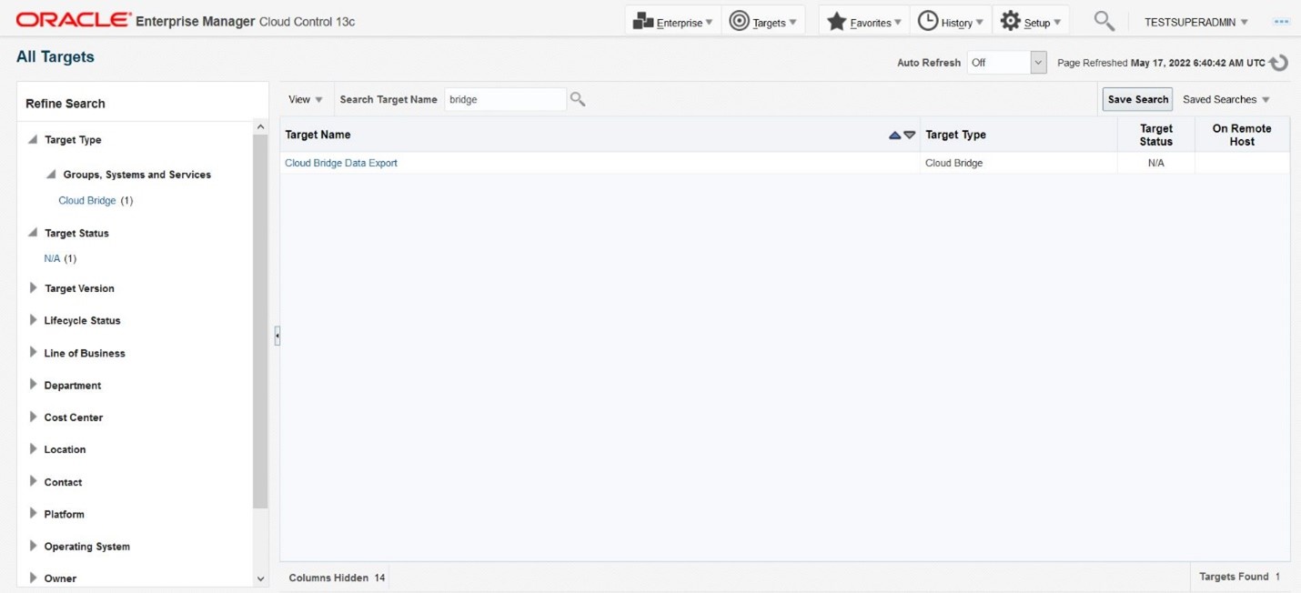
Task: Open the Saved Searches dropdown
Action: pyautogui.click(x=1225, y=99)
